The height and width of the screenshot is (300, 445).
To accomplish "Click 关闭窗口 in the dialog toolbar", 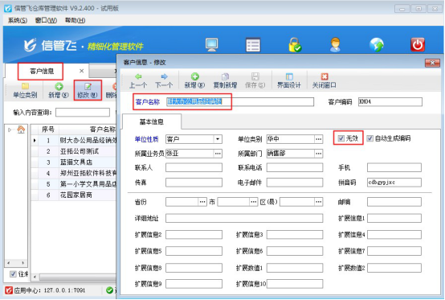I will 324,80.
